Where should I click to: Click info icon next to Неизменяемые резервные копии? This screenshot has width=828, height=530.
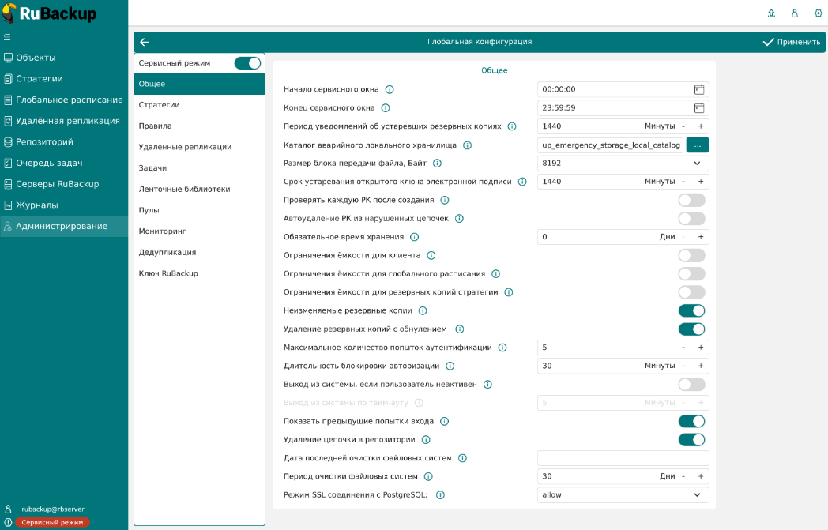pos(423,311)
